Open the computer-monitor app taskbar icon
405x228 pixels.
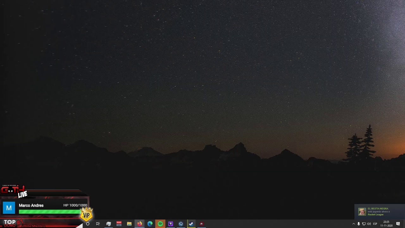coord(109,224)
